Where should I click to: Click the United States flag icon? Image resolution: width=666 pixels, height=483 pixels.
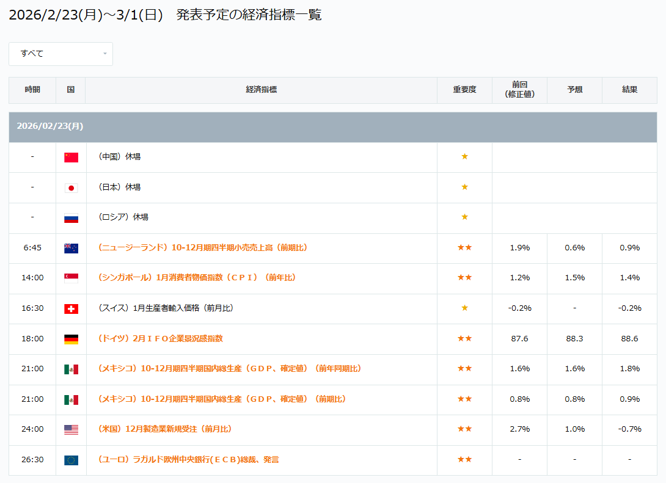click(x=71, y=429)
